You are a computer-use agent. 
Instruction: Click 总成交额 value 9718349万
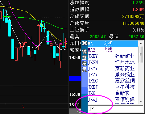(x=133, y=16)
